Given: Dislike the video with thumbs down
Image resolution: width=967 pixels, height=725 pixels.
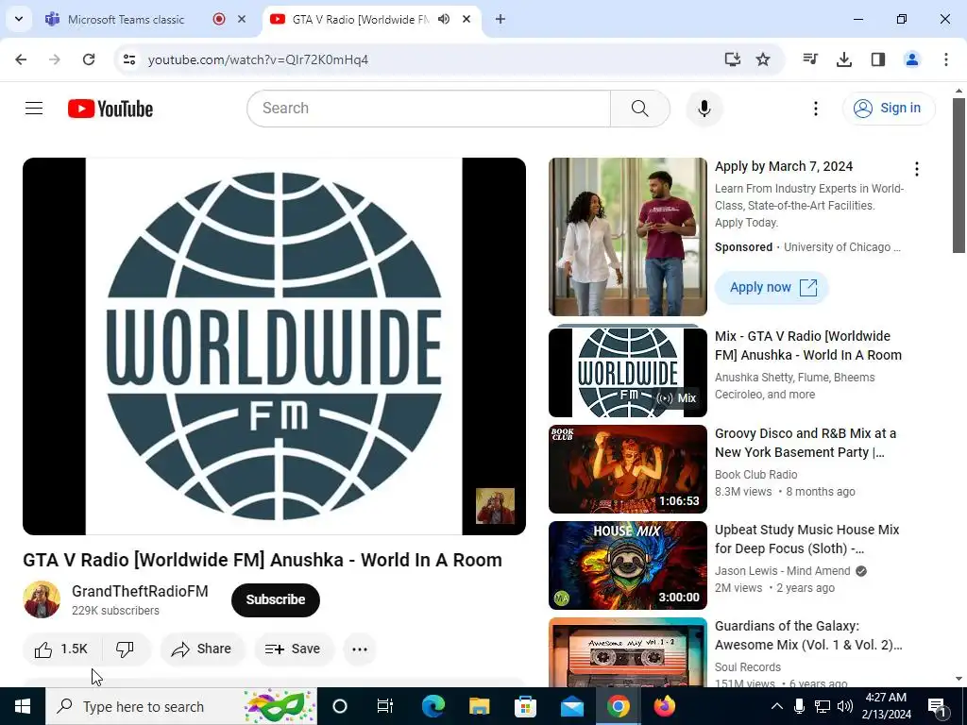Looking at the screenshot, I should click(126, 649).
